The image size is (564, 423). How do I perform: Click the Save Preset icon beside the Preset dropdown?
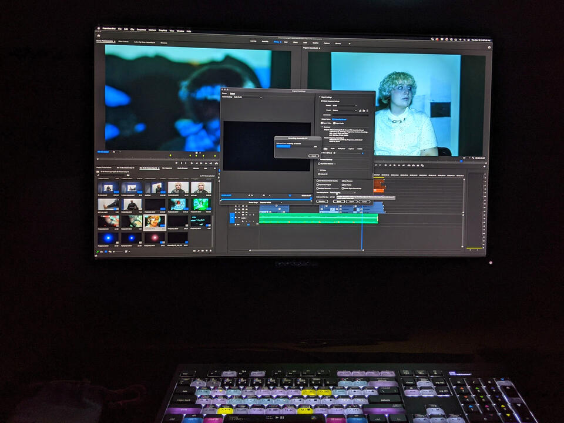(361, 110)
